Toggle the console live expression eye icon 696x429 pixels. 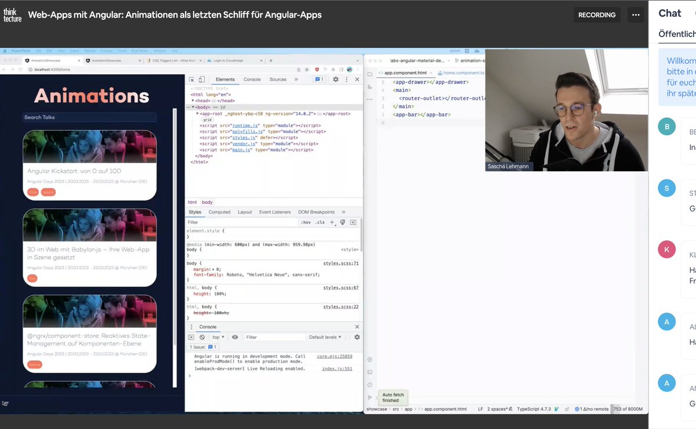235,337
